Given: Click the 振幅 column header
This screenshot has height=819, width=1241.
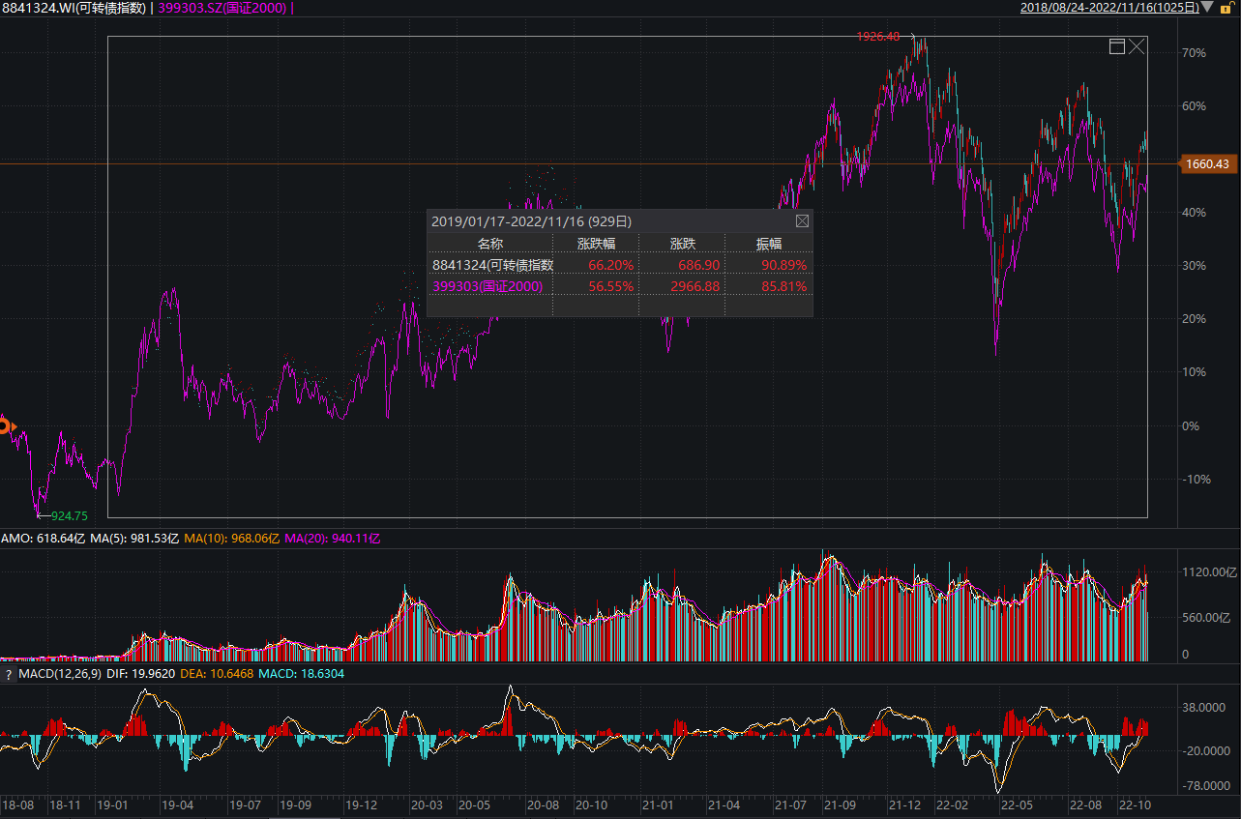Looking at the screenshot, I should [768, 244].
